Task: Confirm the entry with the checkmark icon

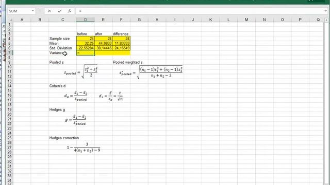Action: tap(60, 11)
